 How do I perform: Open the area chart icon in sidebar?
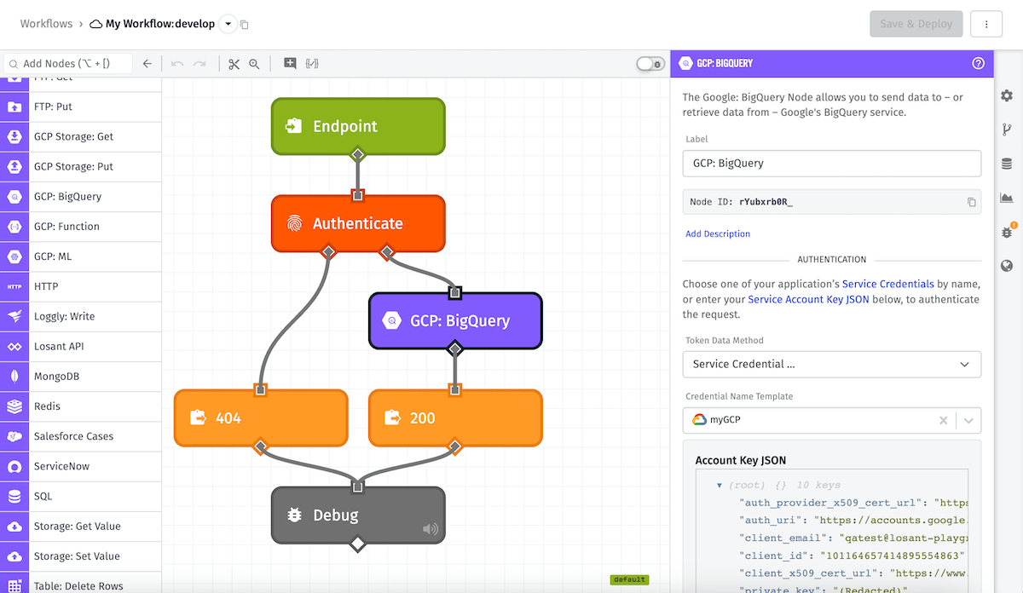[x=1007, y=198]
